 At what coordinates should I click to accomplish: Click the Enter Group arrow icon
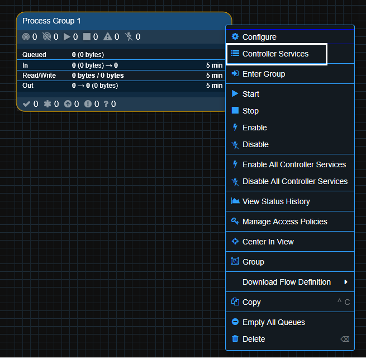[235, 74]
